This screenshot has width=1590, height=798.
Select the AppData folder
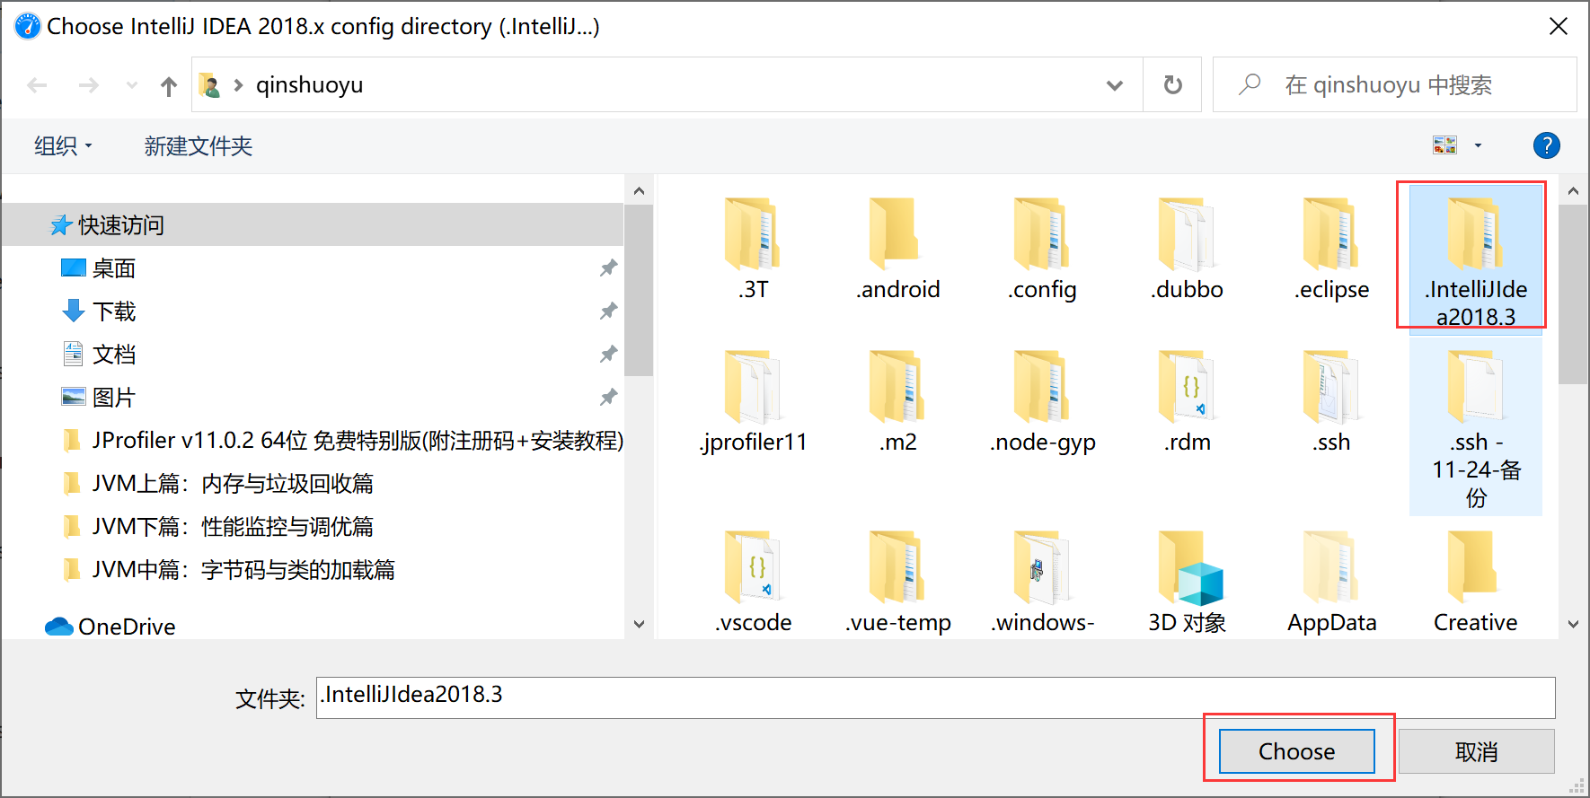coord(1331,582)
